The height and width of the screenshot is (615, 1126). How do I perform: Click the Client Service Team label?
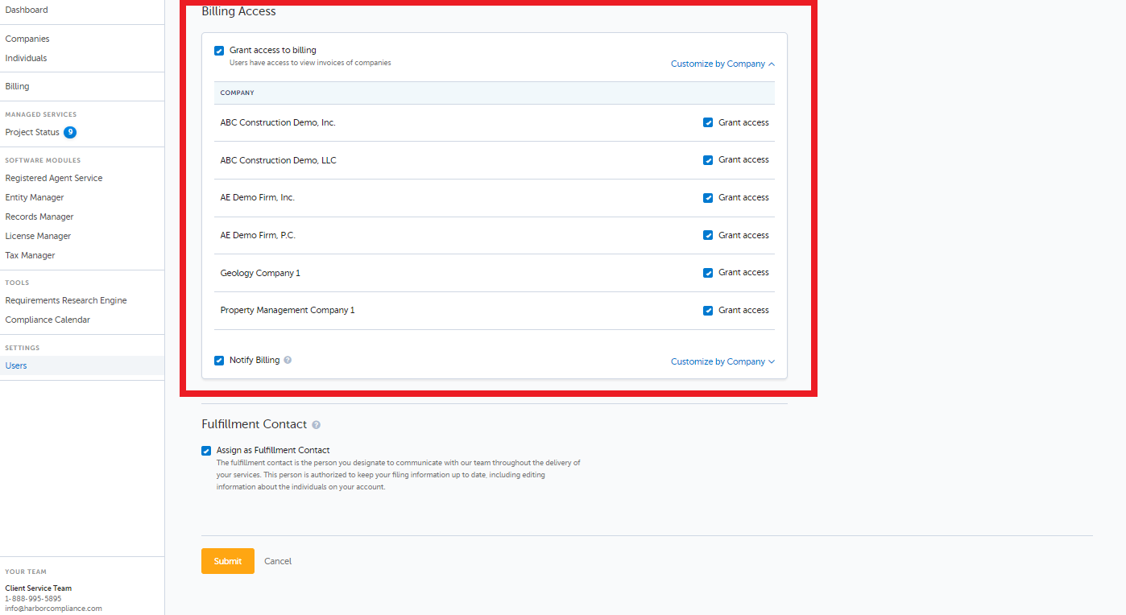tap(38, 588)
